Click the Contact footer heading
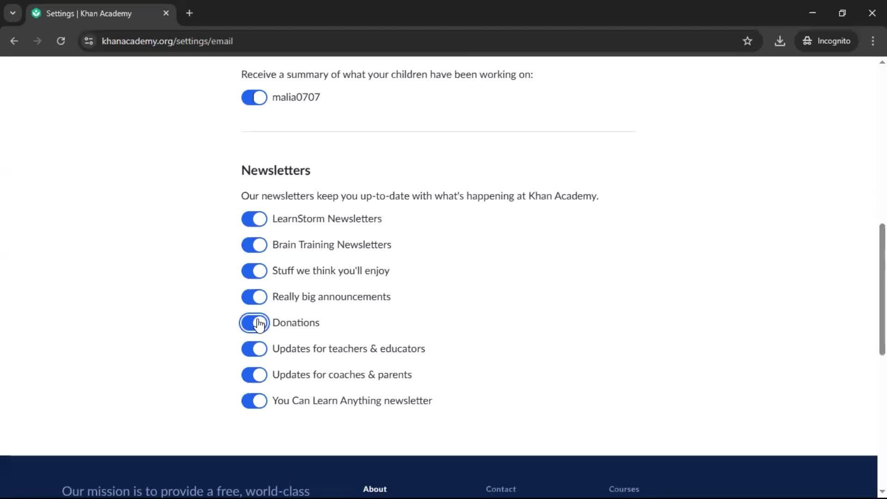This screenshot has width=887, height=499. [x=501, y=489]
